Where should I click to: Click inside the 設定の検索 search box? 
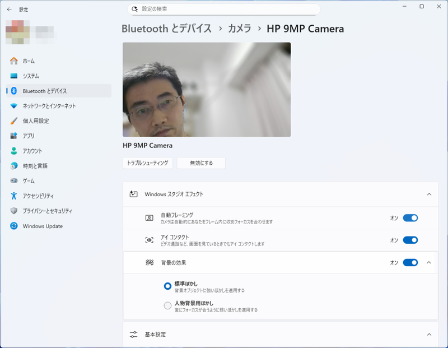(224, 9)
